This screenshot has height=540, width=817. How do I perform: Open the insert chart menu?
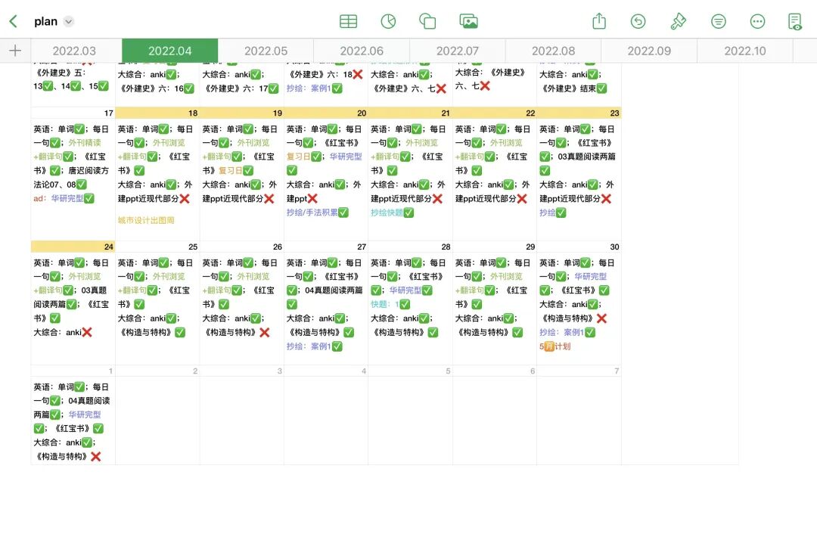point(388,21)
